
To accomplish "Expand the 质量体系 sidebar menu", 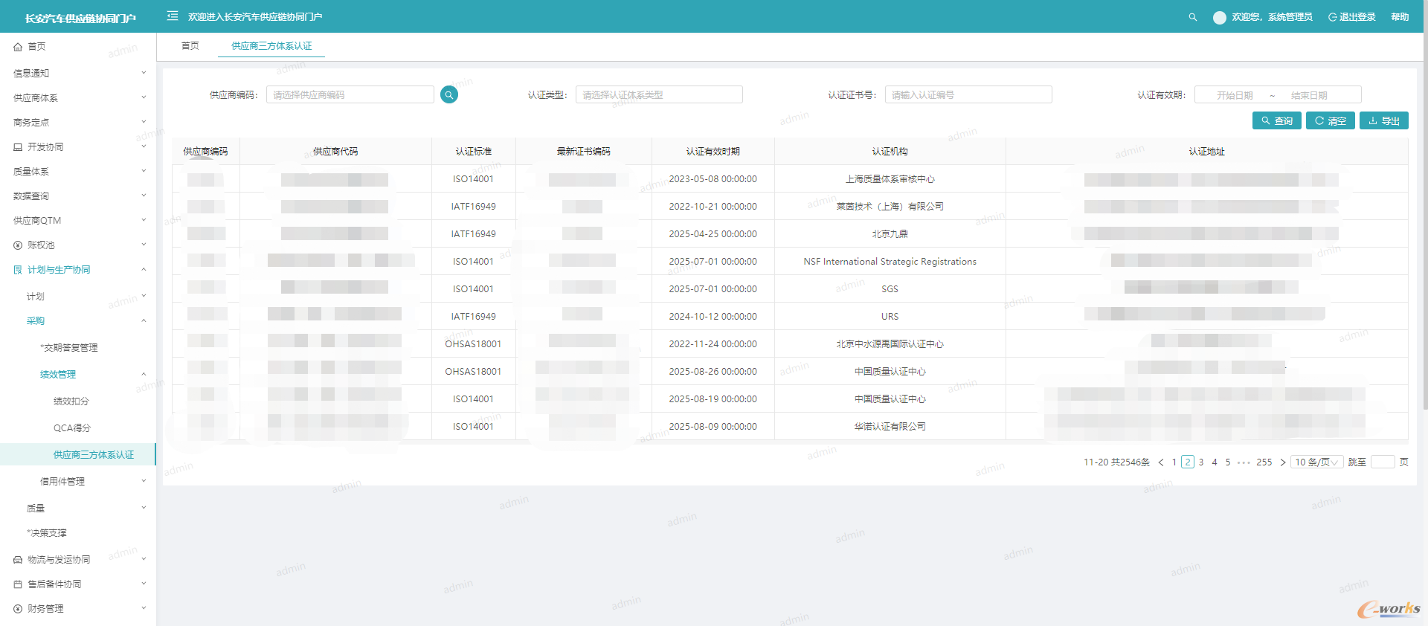I will (78, 171).
